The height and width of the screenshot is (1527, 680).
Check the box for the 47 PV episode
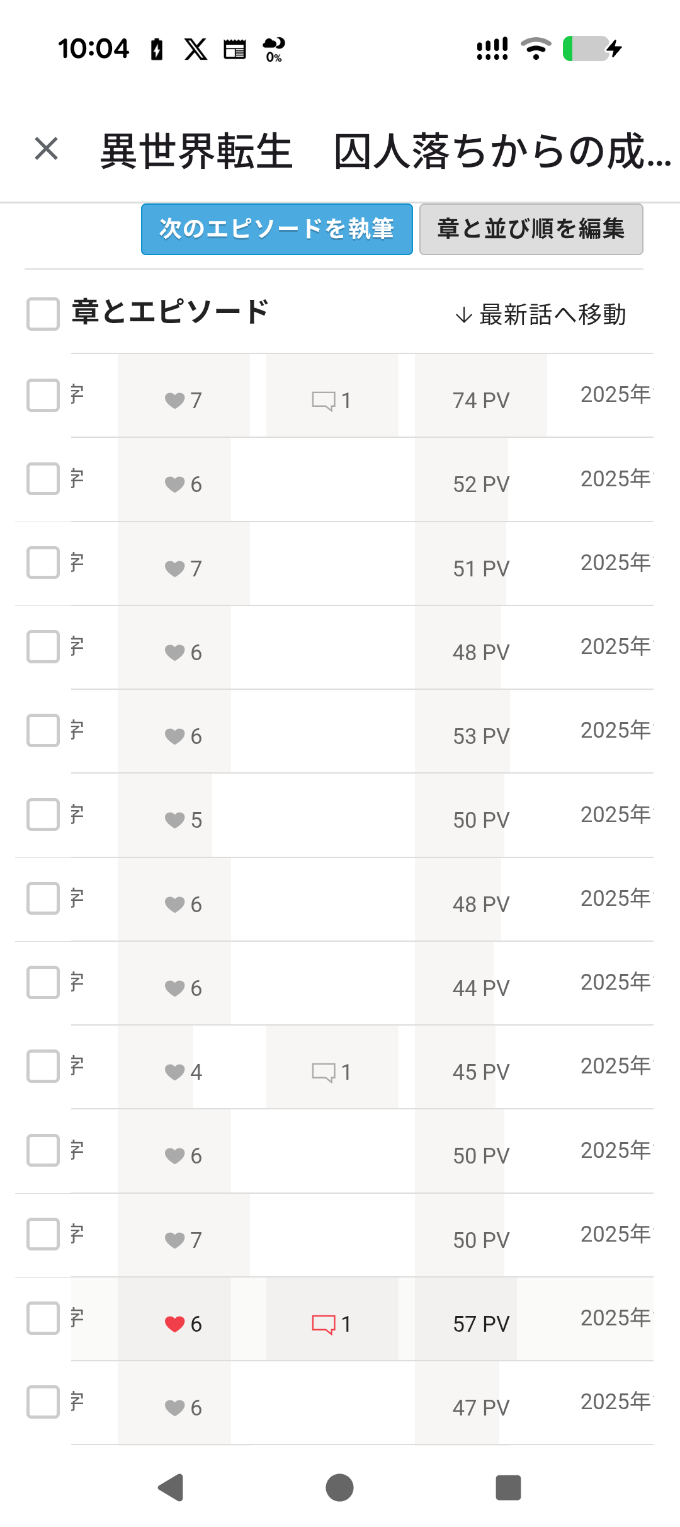click(x=43, y=1402)
